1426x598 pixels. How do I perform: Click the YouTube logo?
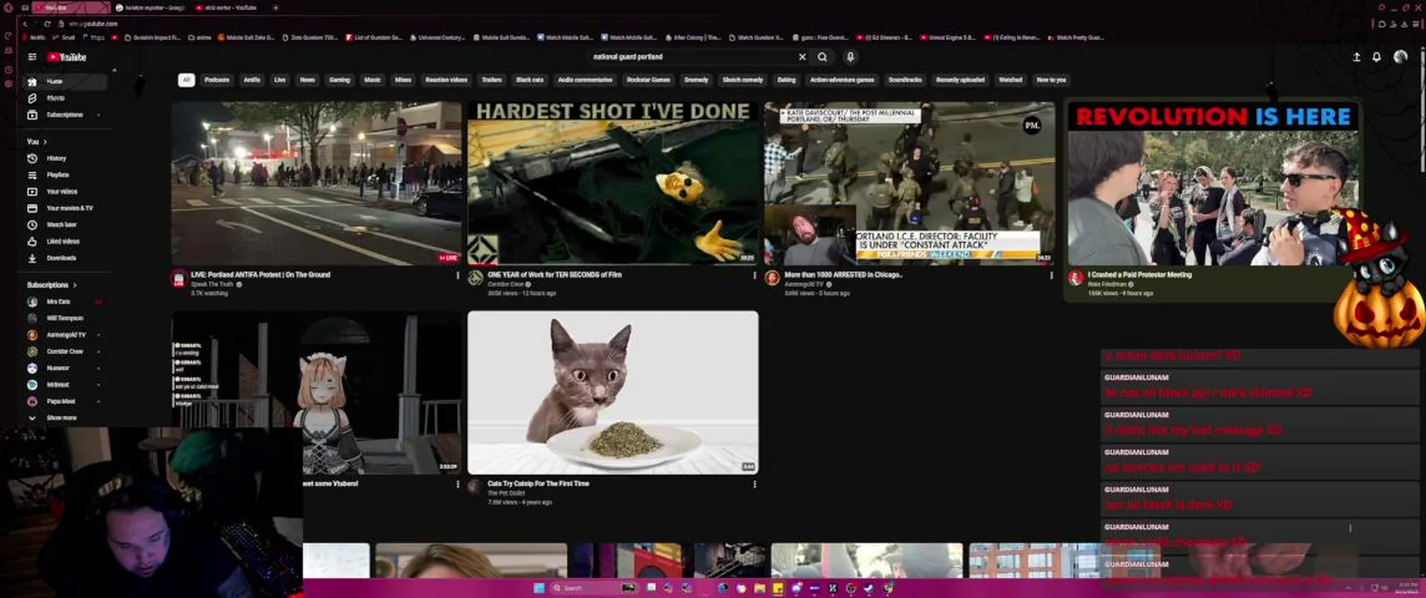click(66, 57)
